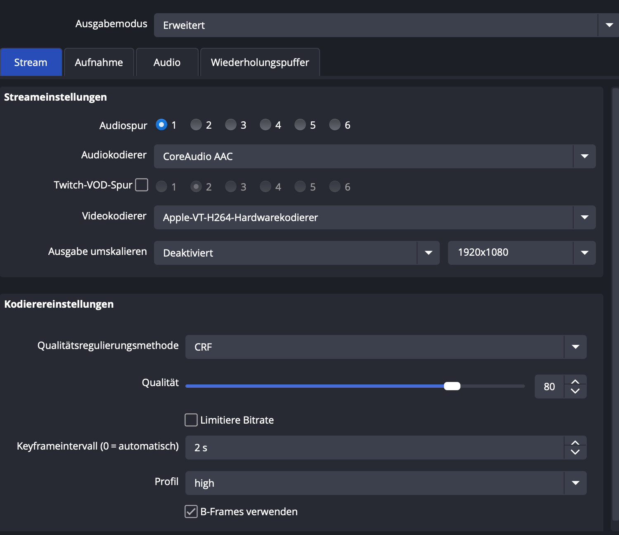Select Twitch-VOD-Spur radio button 5
This screenshot has width=619, height=535.
tap(300, 186)
